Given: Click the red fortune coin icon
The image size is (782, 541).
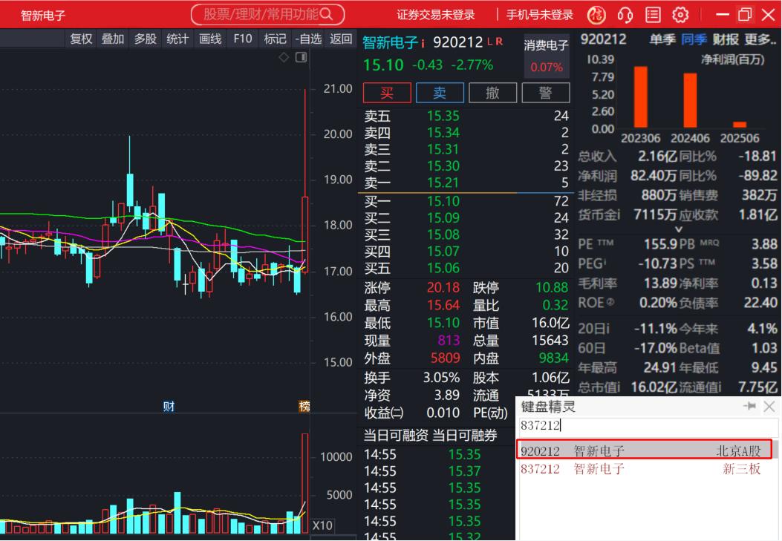Looking at the screenshot, I should click(x=596, y=15).
